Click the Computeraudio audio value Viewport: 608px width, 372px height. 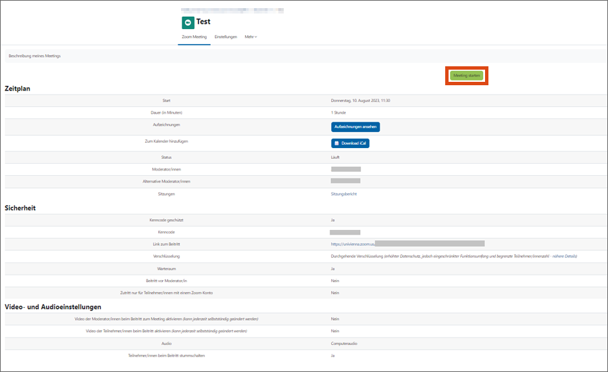click(x=345, y=343)
